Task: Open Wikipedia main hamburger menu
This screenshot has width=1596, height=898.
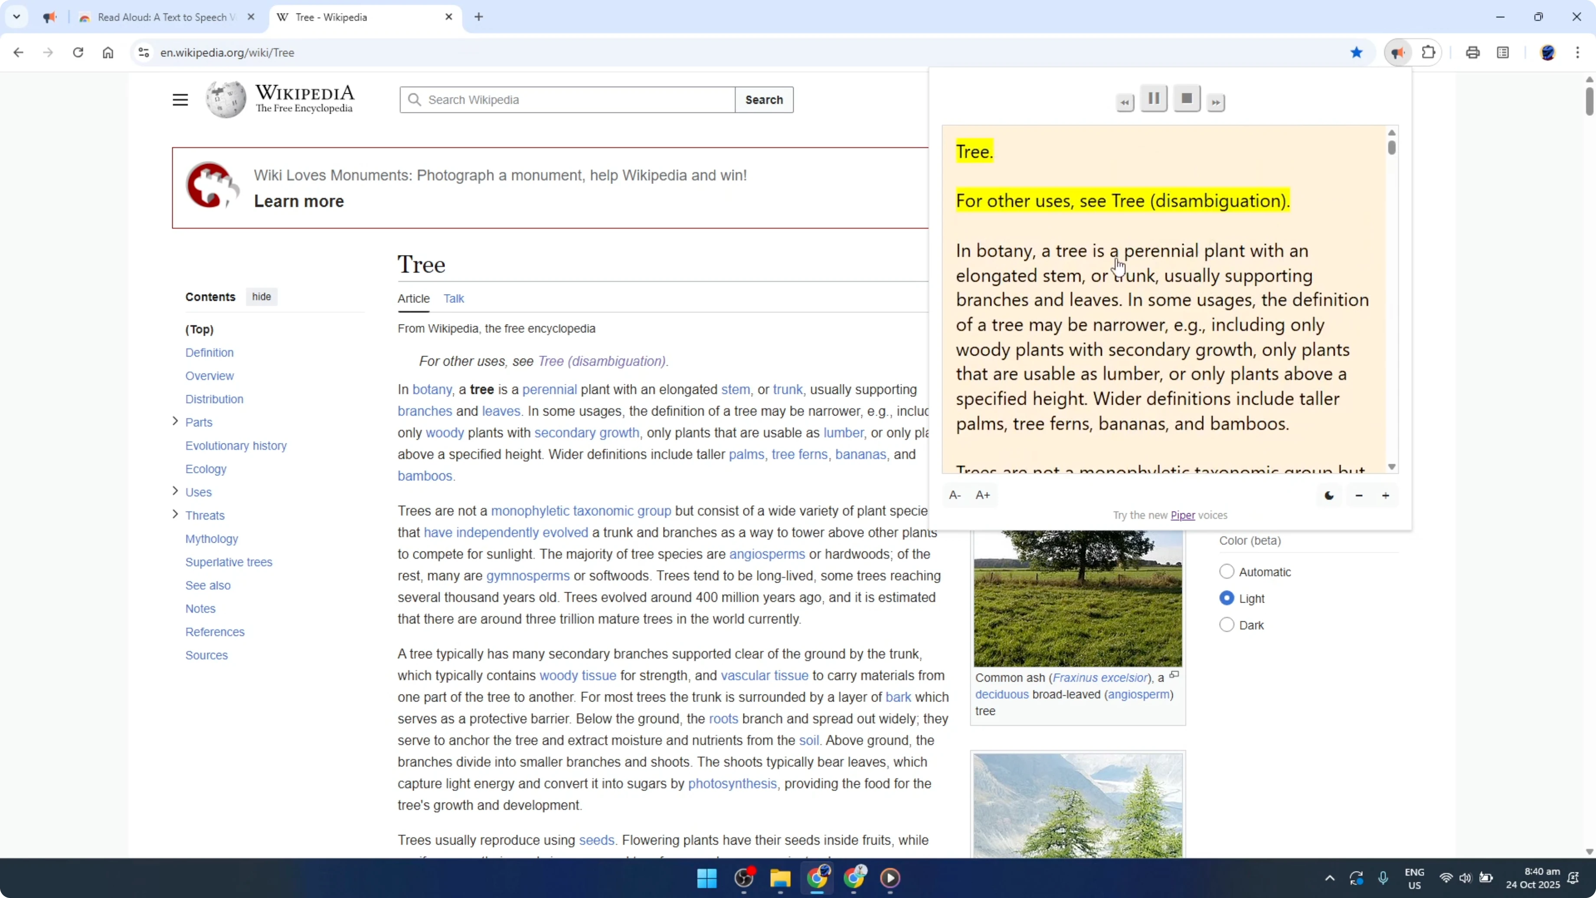Action: click(180, 100)
